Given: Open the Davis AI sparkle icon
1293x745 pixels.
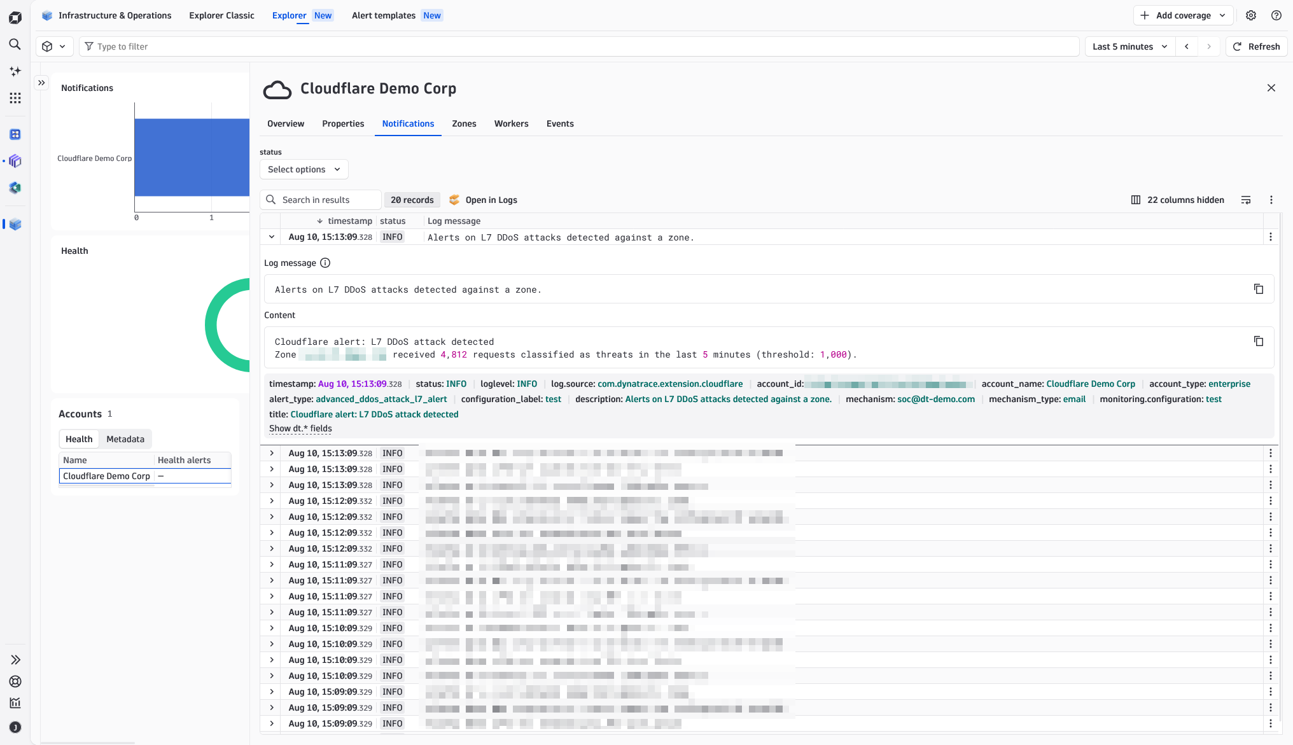Looking at the screenshot, I should coord(15,71).
